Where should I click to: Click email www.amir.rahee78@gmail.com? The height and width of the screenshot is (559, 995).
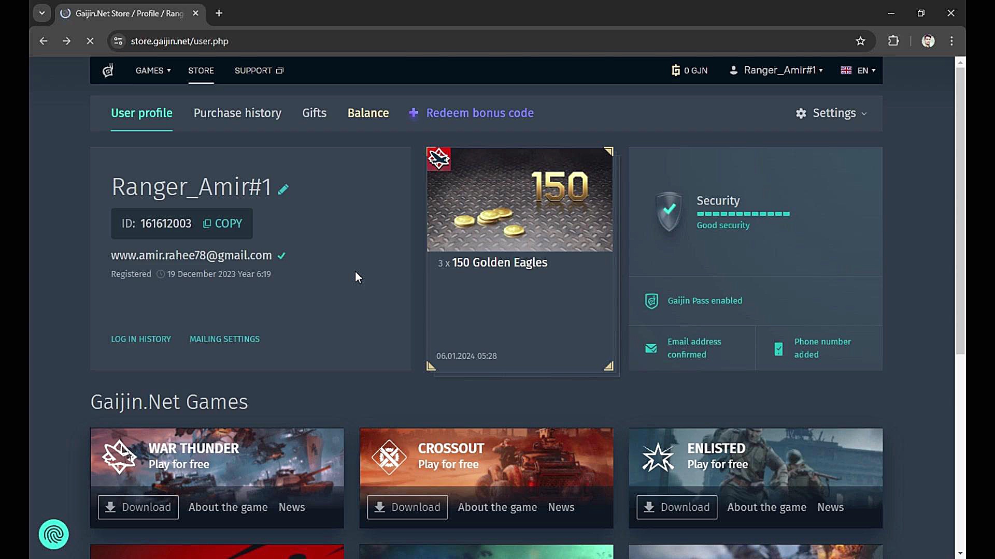coord(191,255)
